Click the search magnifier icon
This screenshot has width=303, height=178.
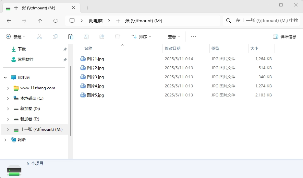[229, 21]
